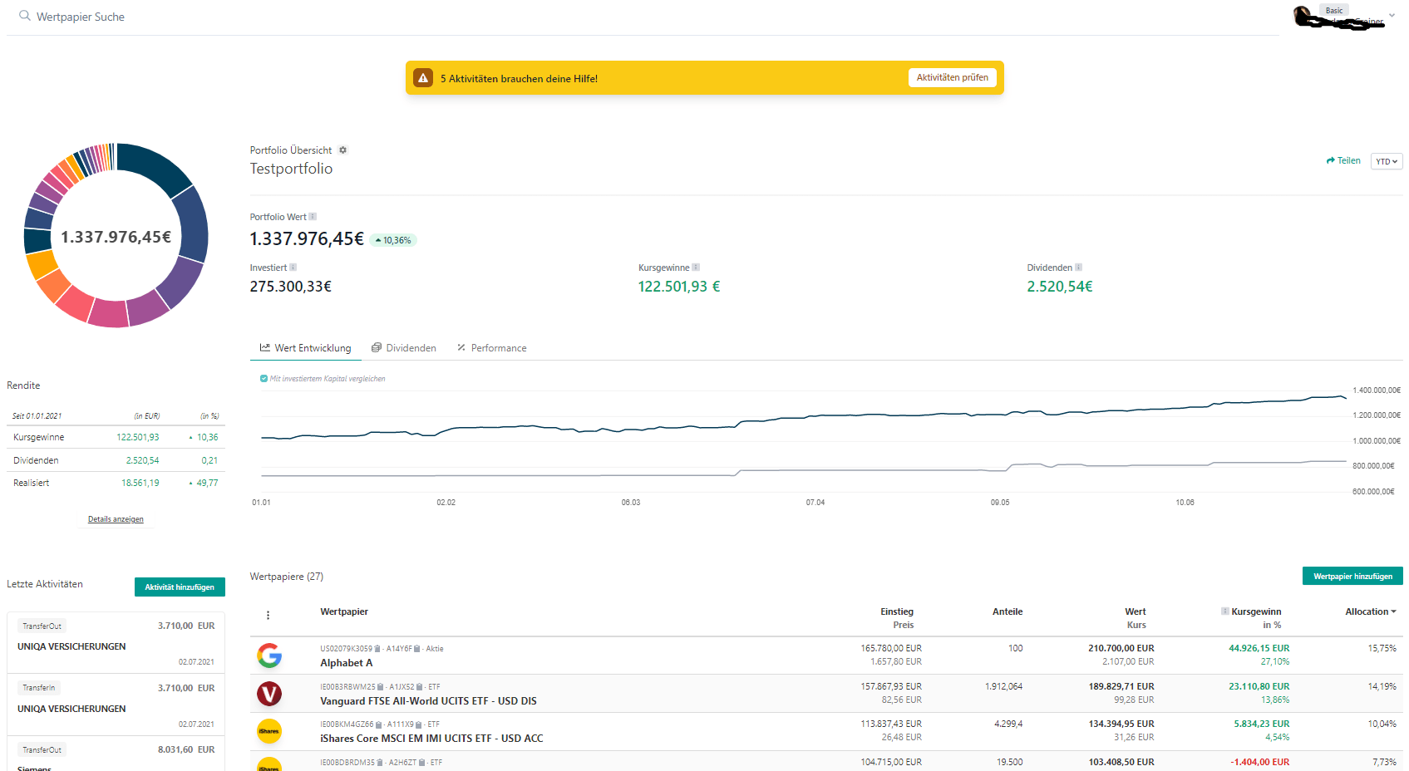1409x771 pixels.
Task: Open the Details anzeigen link
Action: tap(116, 519)
